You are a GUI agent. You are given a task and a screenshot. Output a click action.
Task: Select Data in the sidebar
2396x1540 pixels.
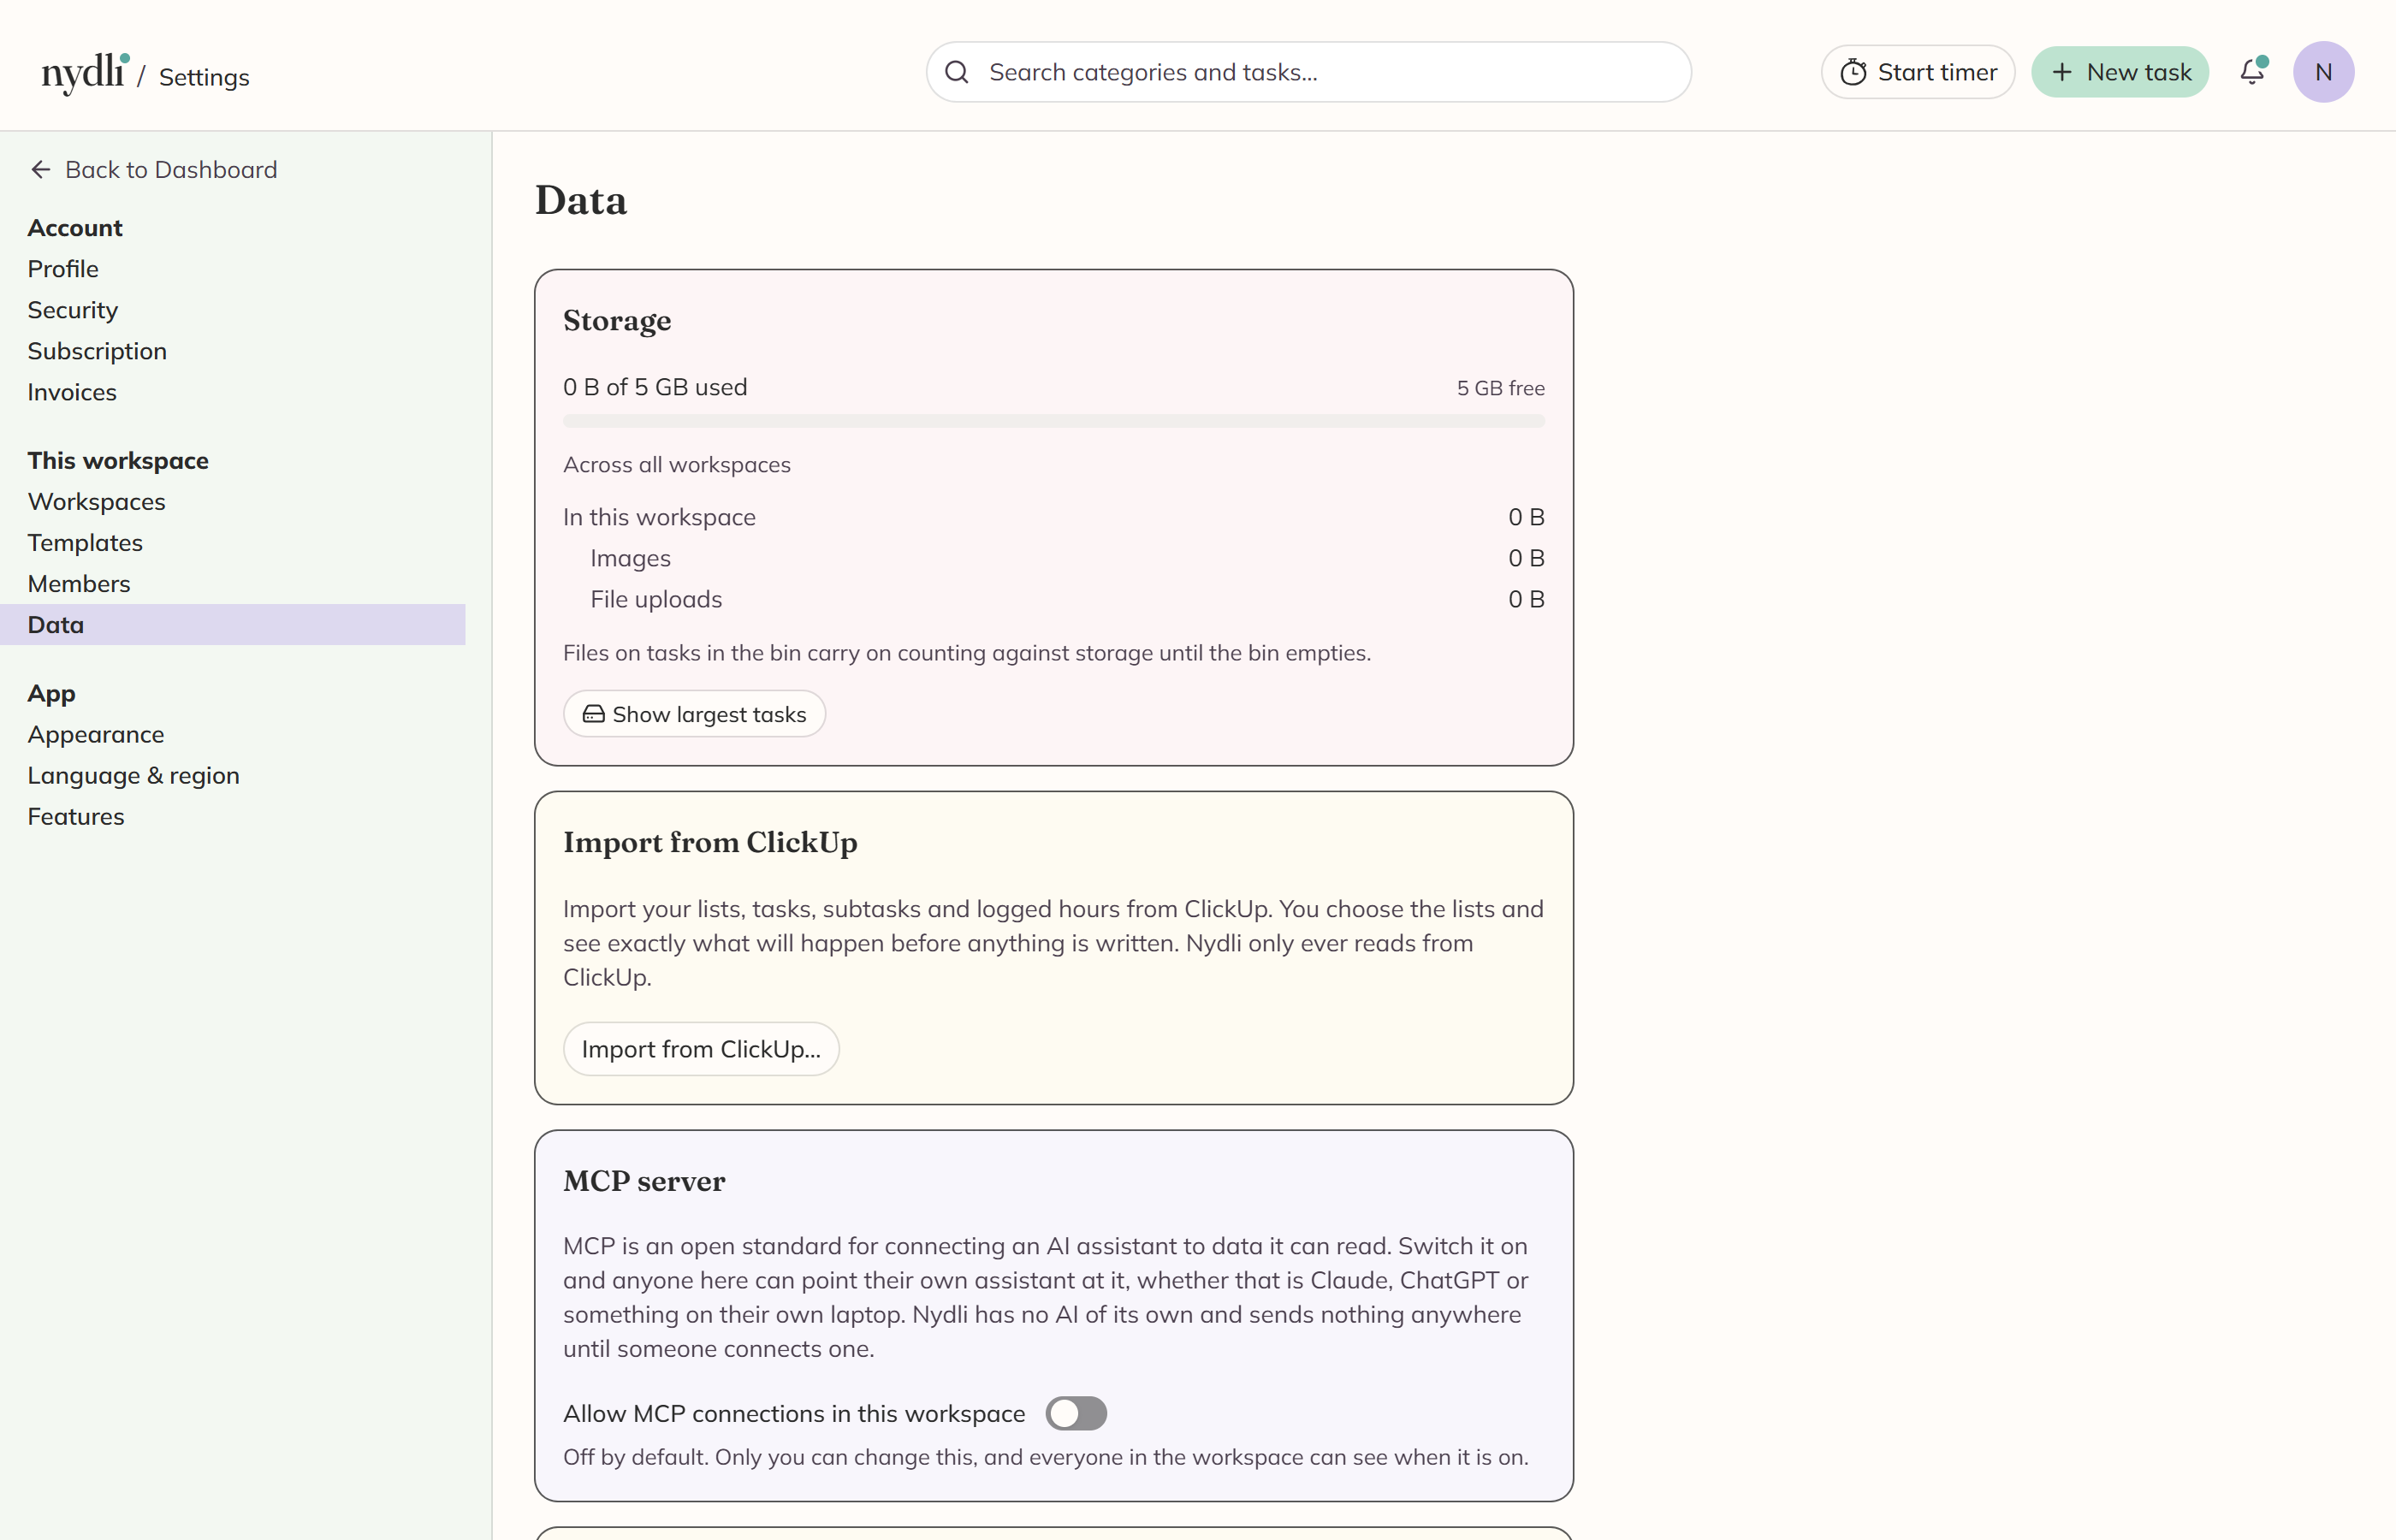coord(233,624)
